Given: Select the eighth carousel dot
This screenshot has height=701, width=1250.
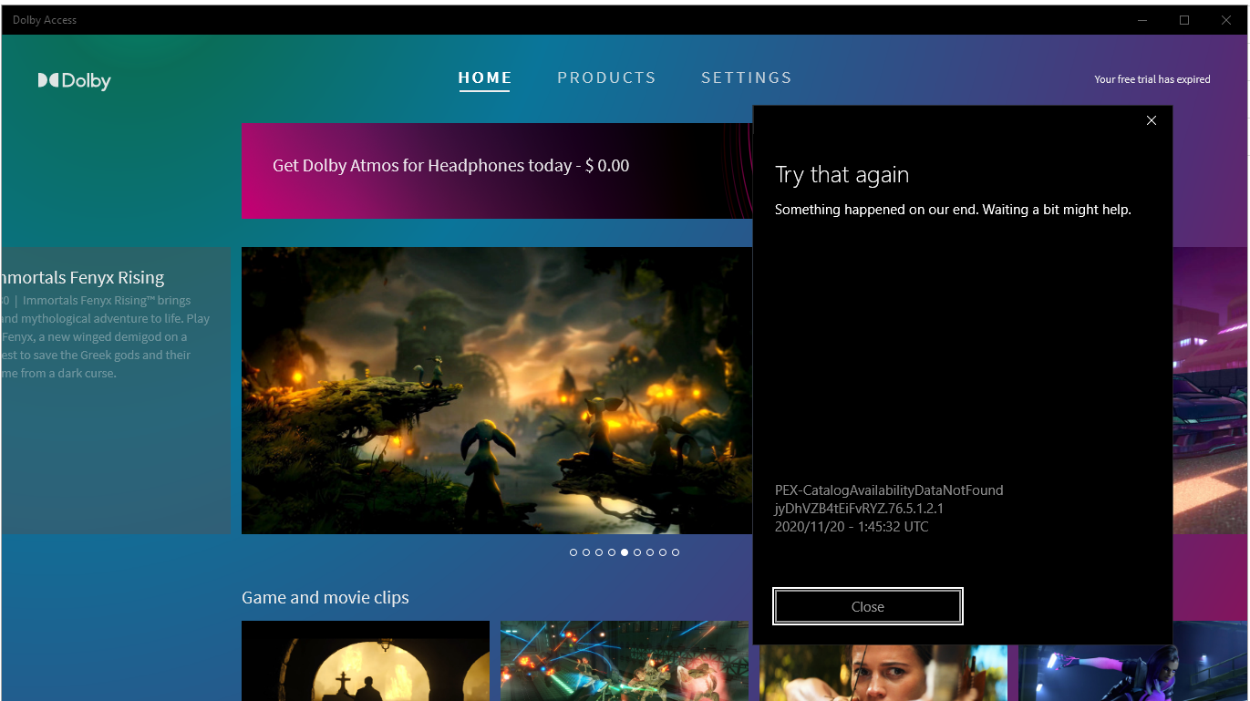Looking at the screenshot, I should pyautogui.click(x=663, y=552).
